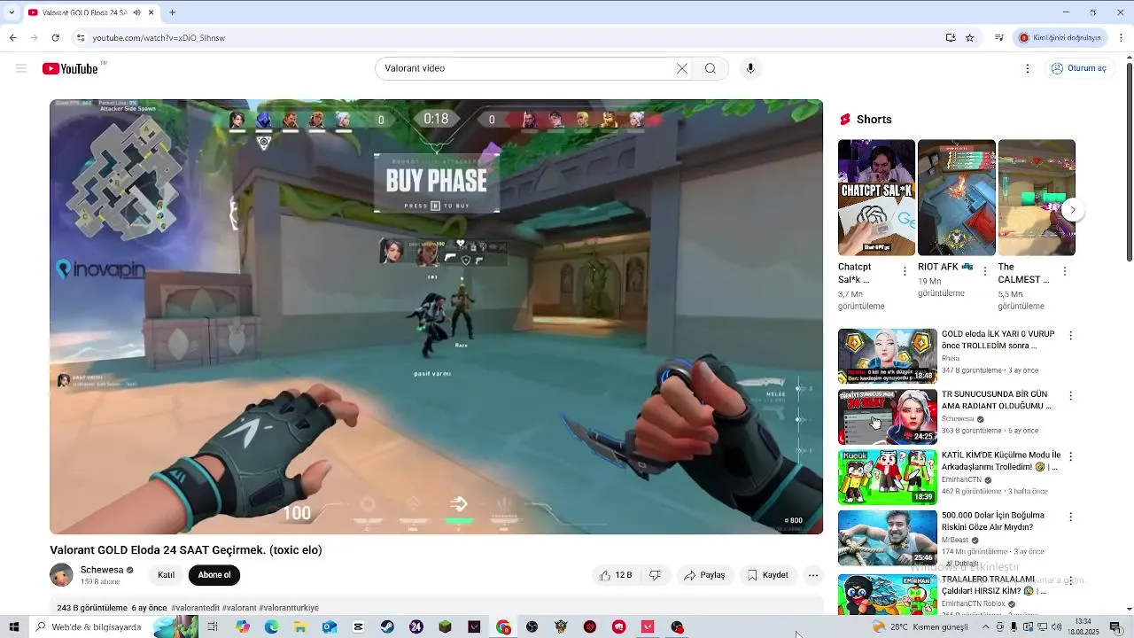This screenshot has width=1134, height=638.
Task: Open File Explorer from taskbar
Action: click(x=300, y=626)
